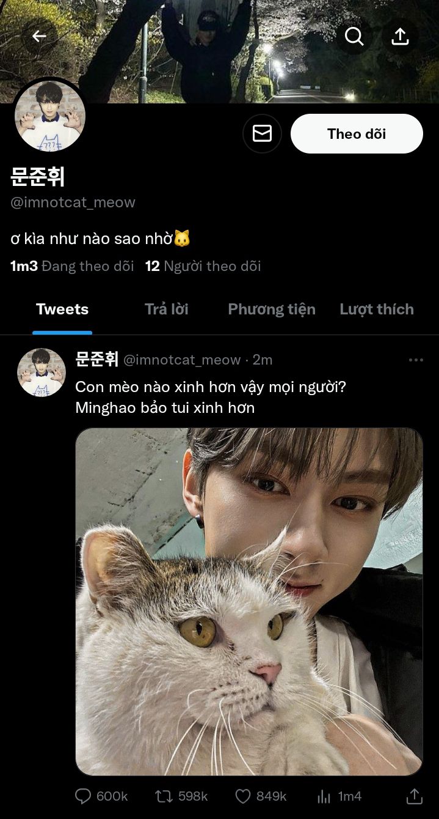Switch to the Trả lời tab
This screenshot has height=819, width=439.
[166, 309]
